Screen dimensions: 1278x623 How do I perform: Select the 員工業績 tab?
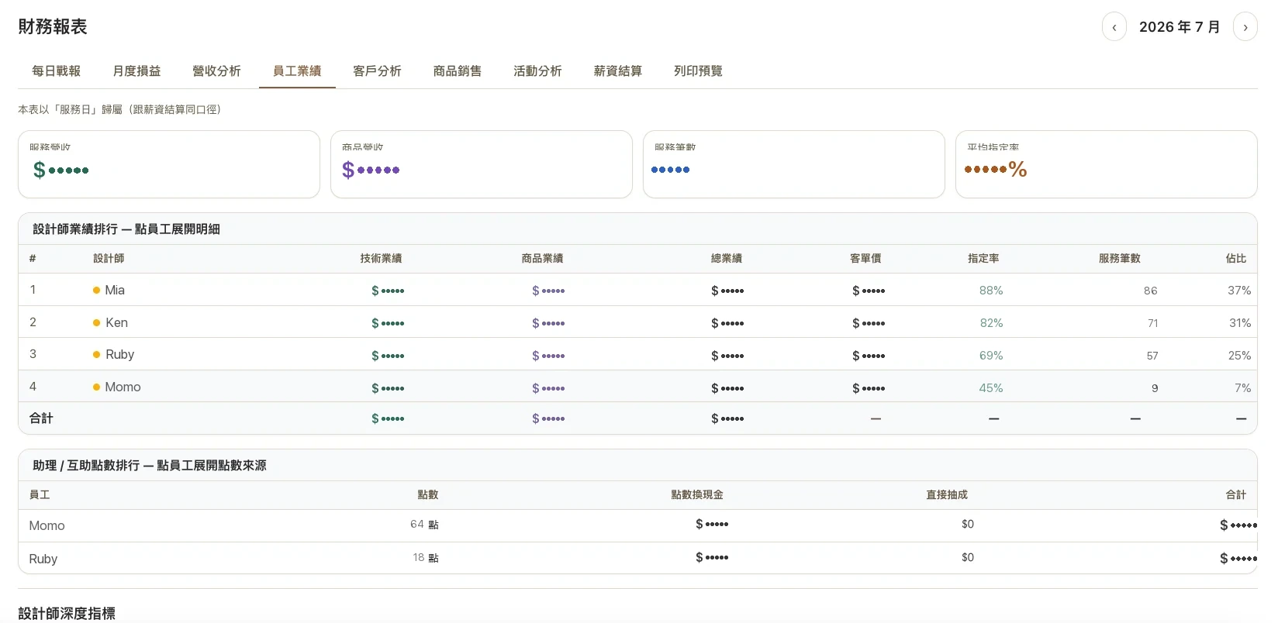[x=297, y=71]
